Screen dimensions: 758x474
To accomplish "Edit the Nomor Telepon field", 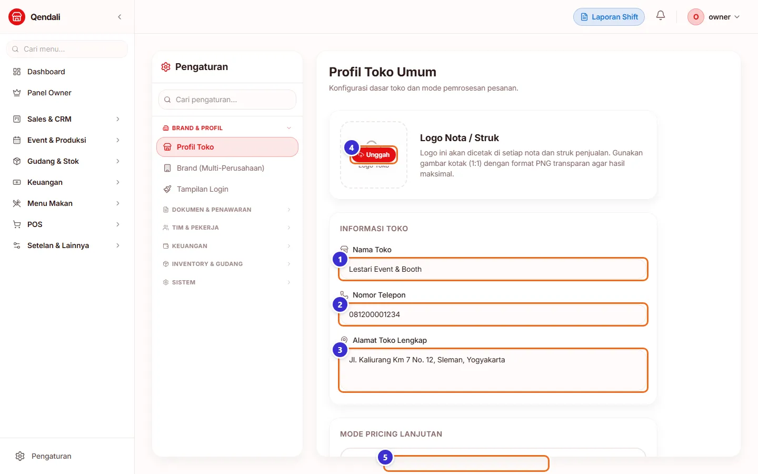I will [493, 314].
